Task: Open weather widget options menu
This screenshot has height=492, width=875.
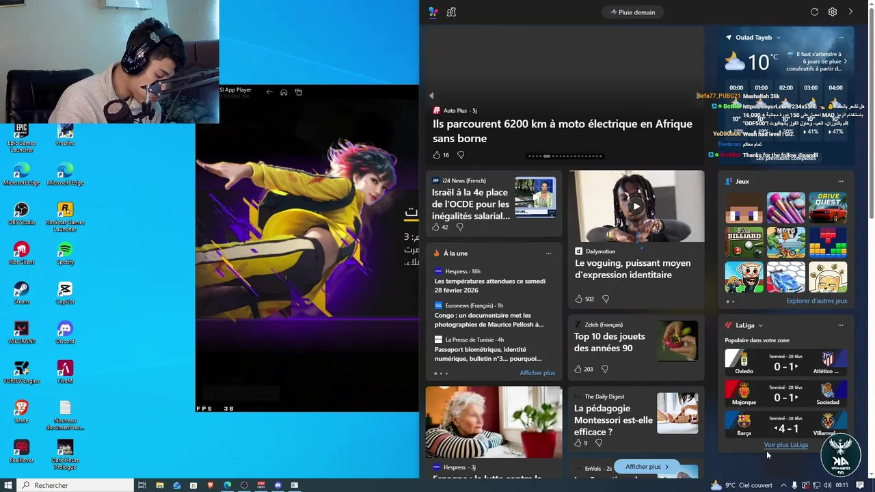Action: pos(840,38)
